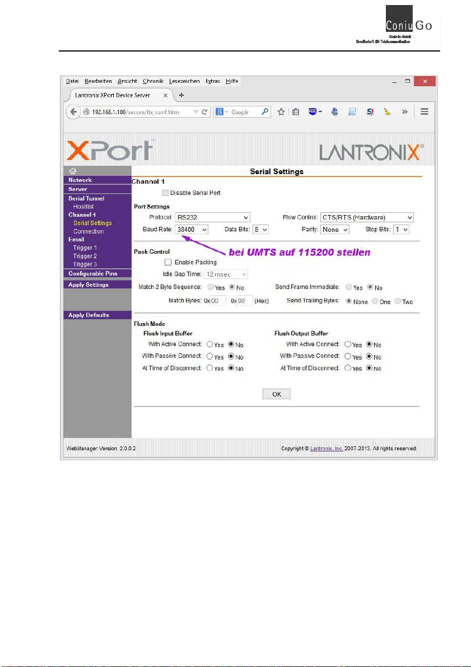Image resolution: width=471 pixels, height=667 pixels.
Task: Click the S! toolbar extension icon
Action: (370, 111)
